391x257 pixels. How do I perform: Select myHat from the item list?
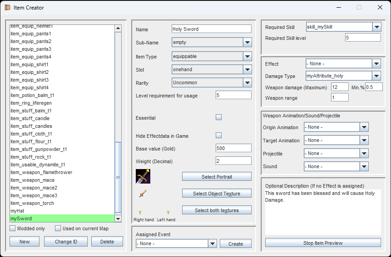click(x=17, y=211)
